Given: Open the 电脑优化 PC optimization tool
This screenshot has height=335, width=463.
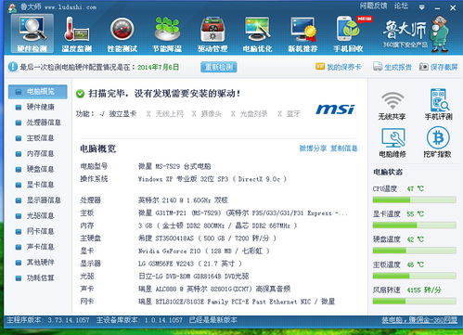Looking at the screenshot, I should pos(257,33).
